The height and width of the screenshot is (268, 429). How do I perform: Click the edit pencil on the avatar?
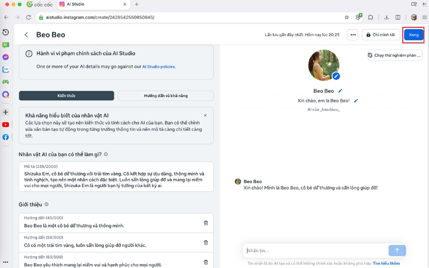(336, 76)
